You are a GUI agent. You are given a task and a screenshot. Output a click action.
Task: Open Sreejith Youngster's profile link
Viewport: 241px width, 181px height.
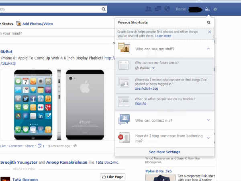19,162
